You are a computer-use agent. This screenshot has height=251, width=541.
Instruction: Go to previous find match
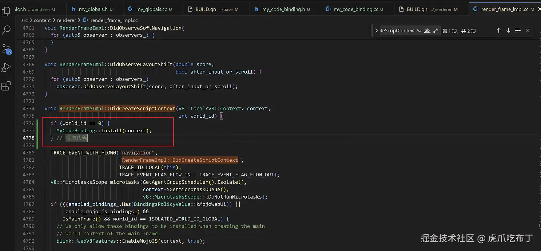coord(499,31)
